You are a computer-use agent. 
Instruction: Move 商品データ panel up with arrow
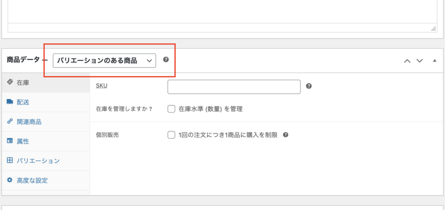407,61
